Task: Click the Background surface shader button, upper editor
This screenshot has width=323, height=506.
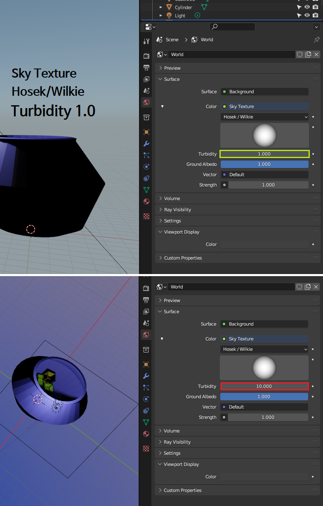Action: pyautogui.click(x=264, y=92)
